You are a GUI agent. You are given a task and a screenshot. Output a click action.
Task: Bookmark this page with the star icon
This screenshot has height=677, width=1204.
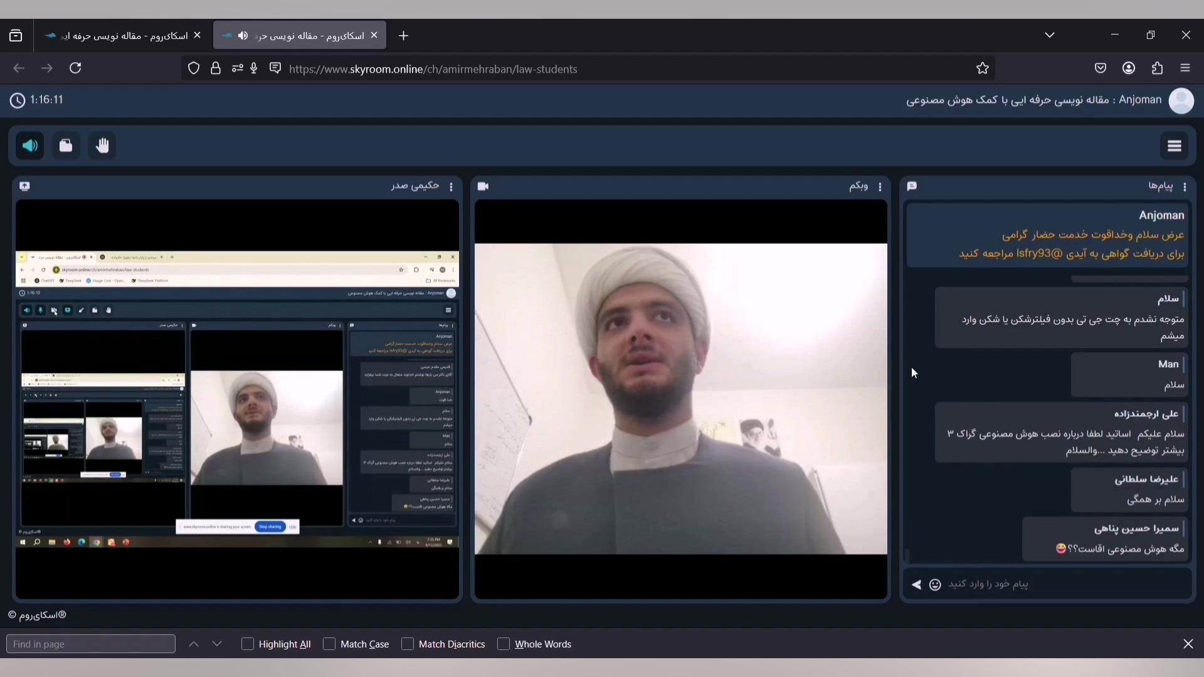pyautogui.click(x=983, y=69)
